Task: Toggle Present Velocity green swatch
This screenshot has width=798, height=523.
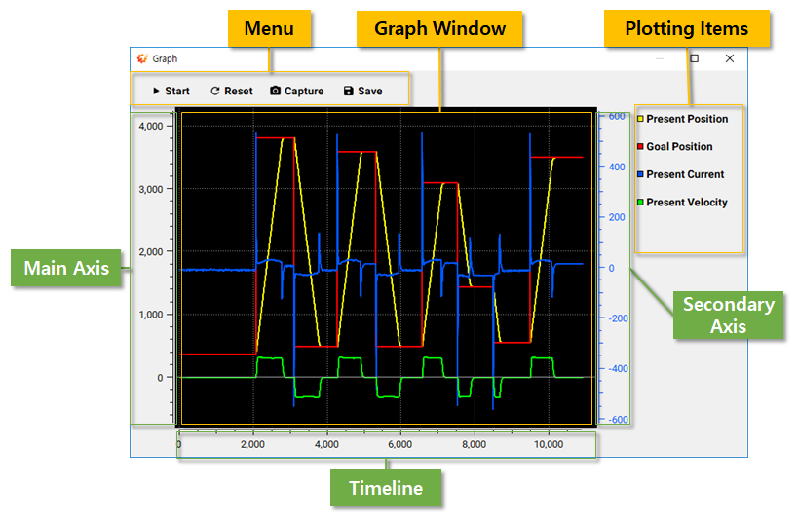Action: (x=641, y=203)
